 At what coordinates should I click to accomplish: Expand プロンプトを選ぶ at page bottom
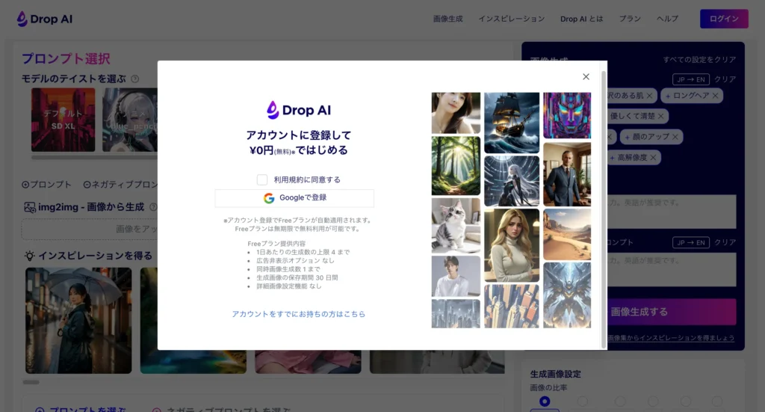coord(81,410)
